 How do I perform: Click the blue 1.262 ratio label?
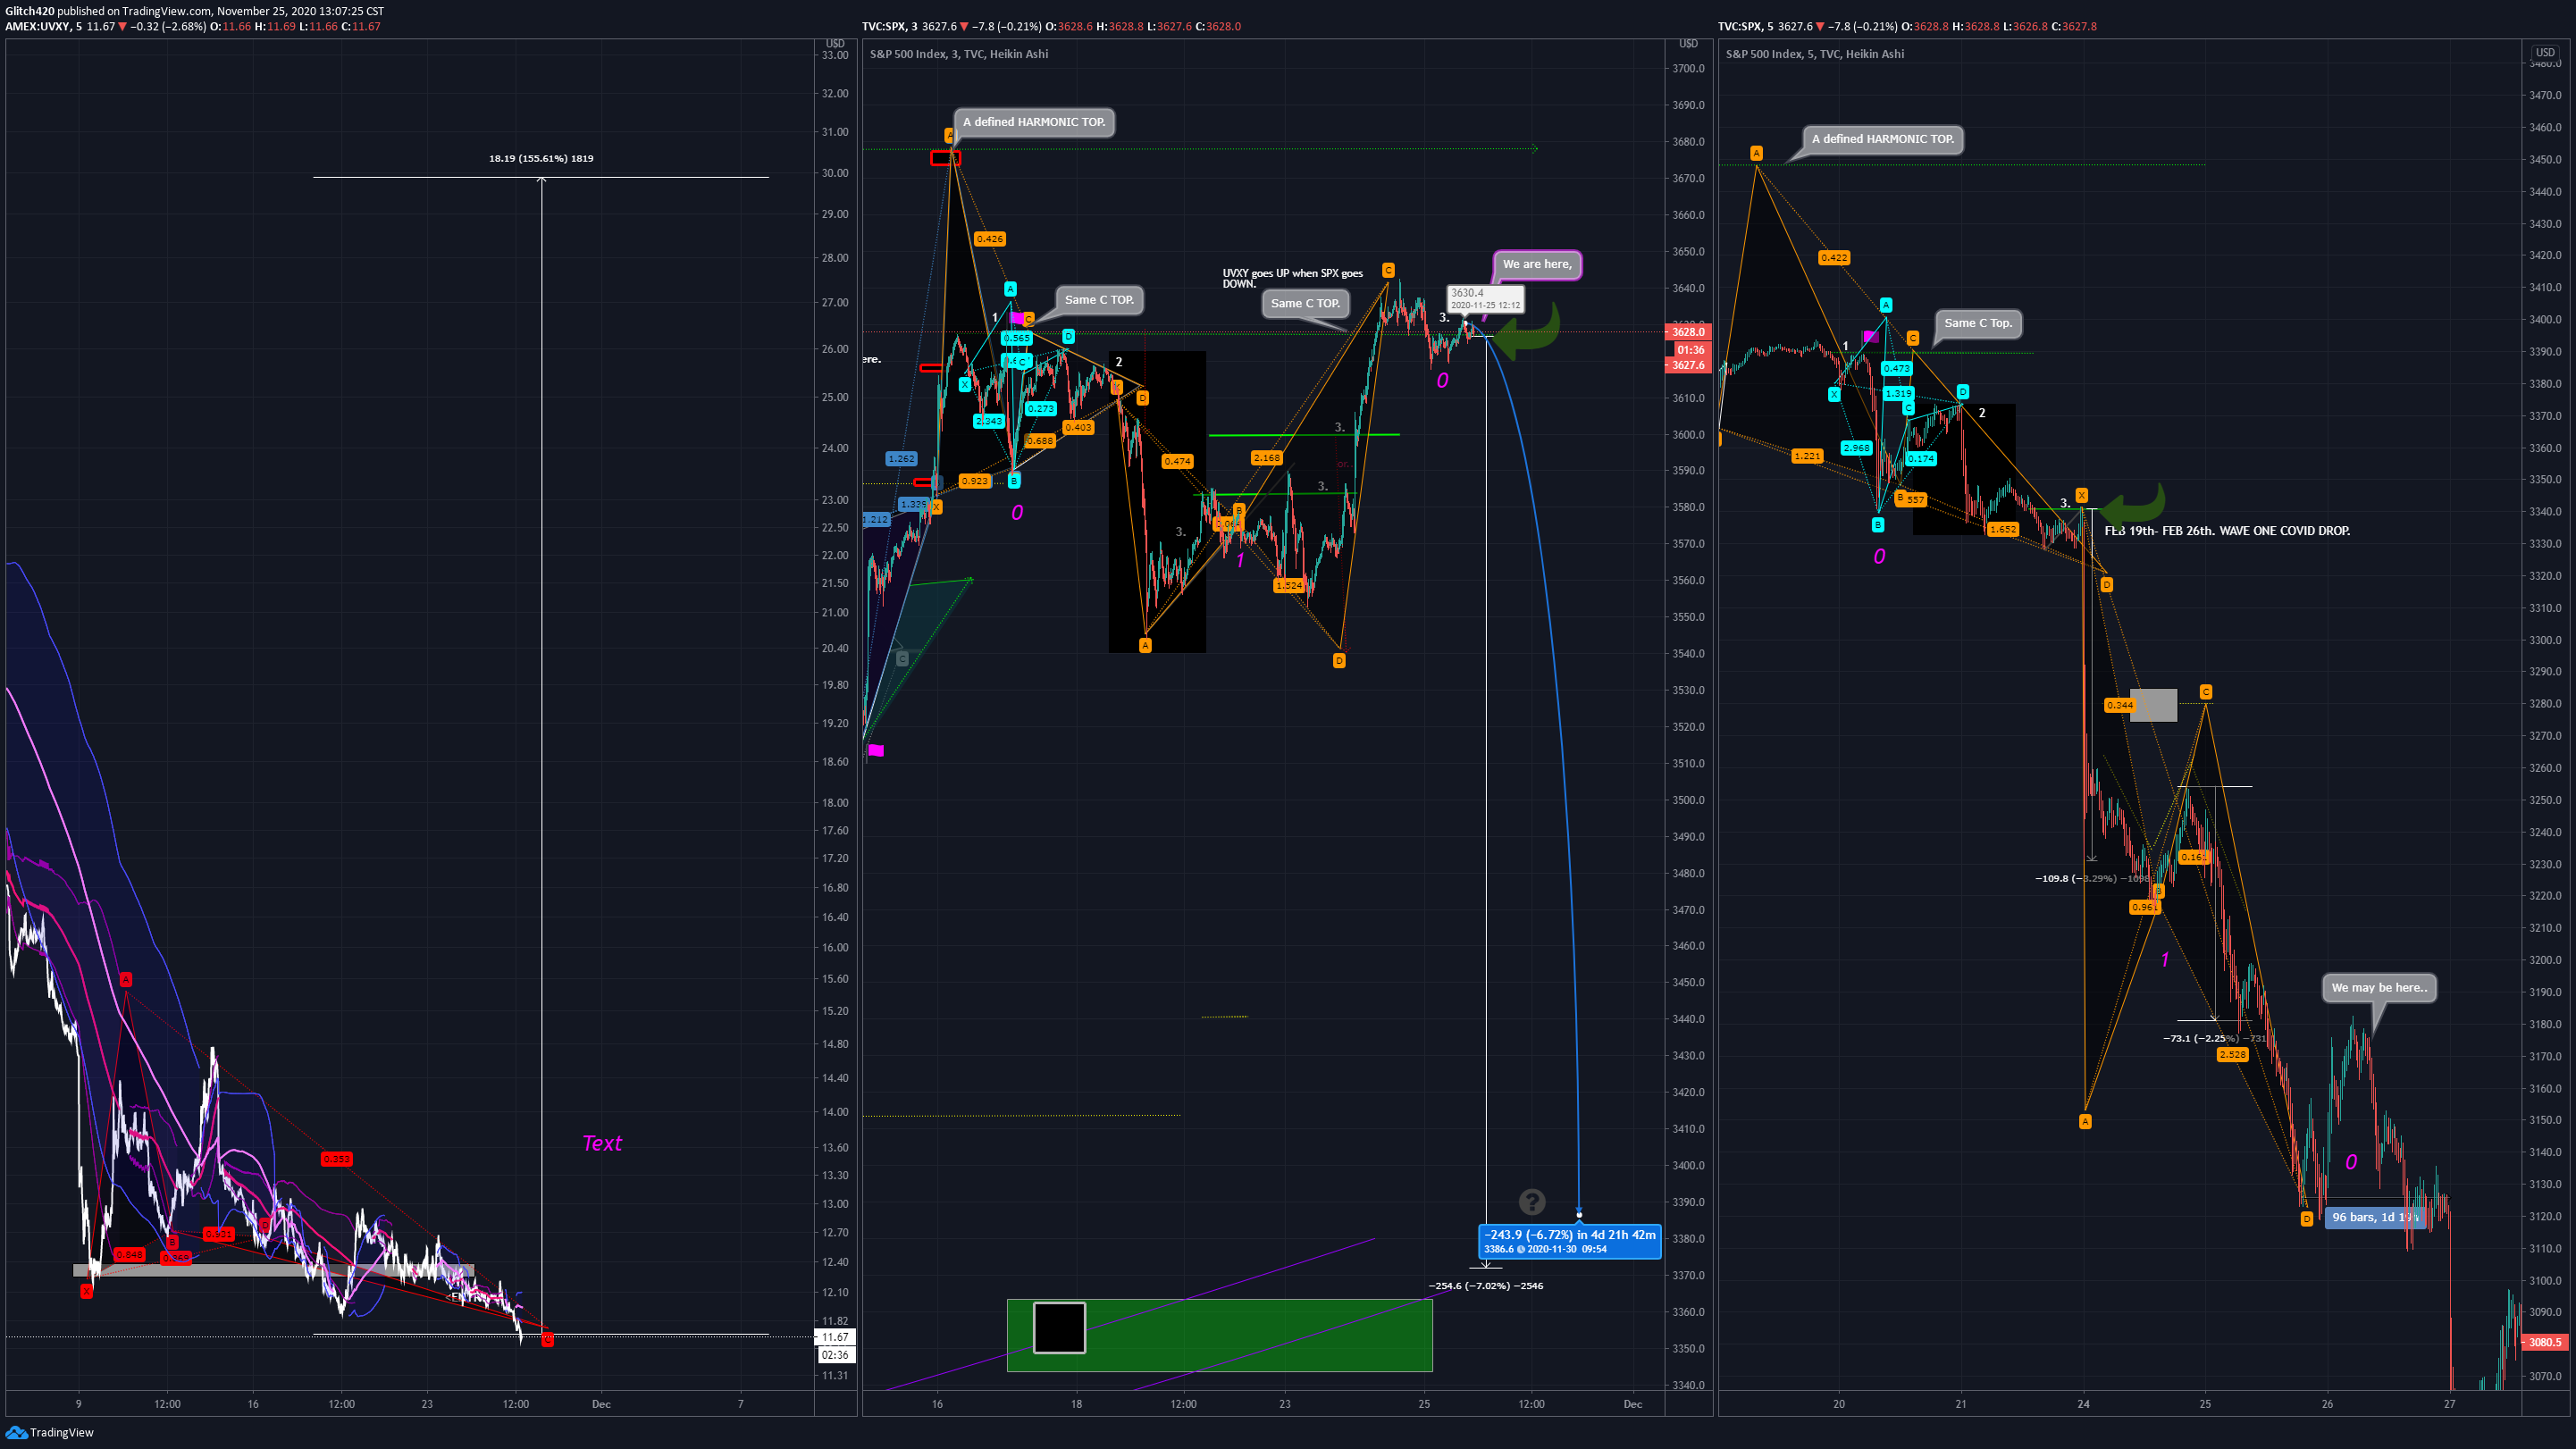tap(901, 459)
